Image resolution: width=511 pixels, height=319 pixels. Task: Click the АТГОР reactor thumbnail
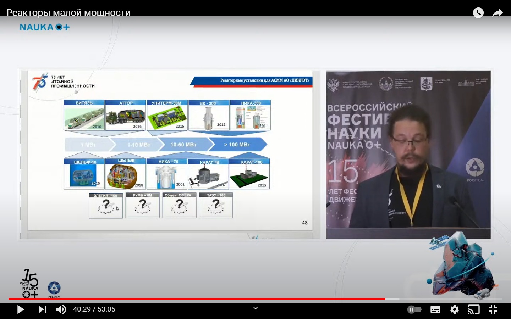coord(126,115)
